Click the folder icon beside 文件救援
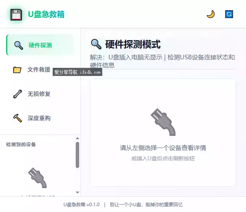The height and width of the screenshot is (212, 246). pos(17,70)
